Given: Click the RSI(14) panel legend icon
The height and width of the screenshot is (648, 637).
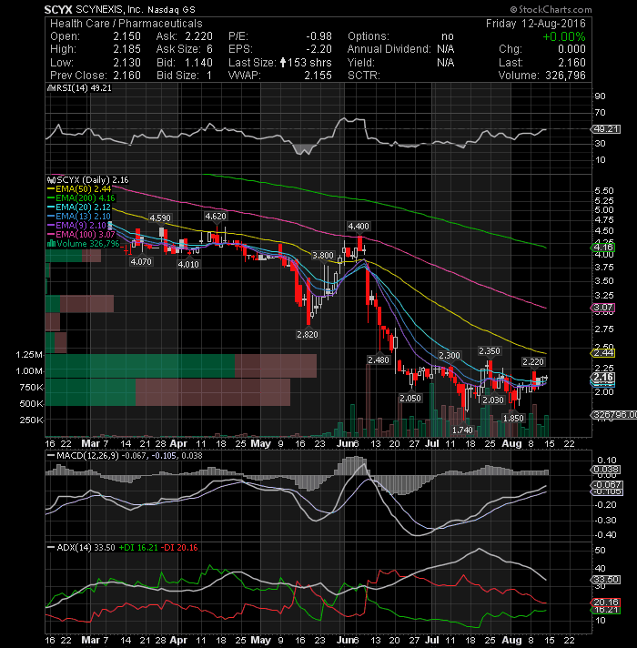Looking at the screenshot, I should click(x=51, y=88).
